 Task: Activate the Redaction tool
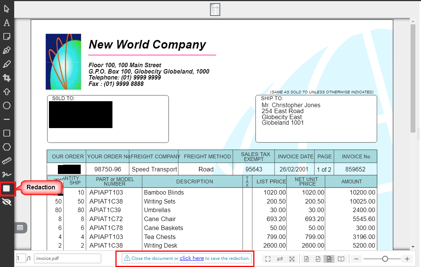coord(7,189)
